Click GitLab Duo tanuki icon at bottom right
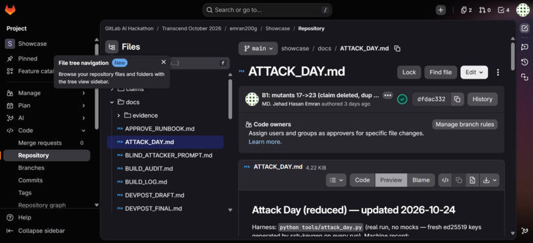 coord(524,230)
